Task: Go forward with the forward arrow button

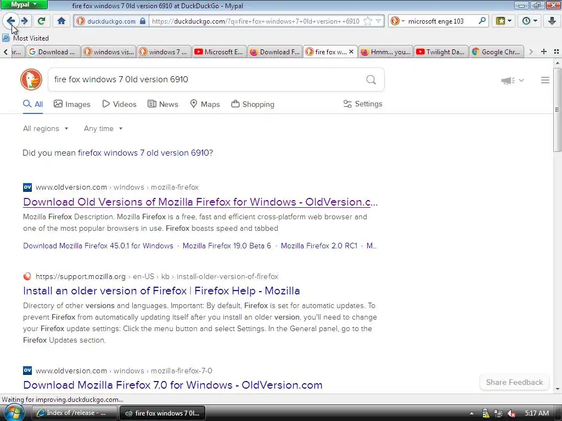Action: tap(24, 21)
